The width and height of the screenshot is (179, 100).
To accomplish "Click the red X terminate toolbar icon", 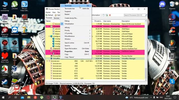I will 110,15.
